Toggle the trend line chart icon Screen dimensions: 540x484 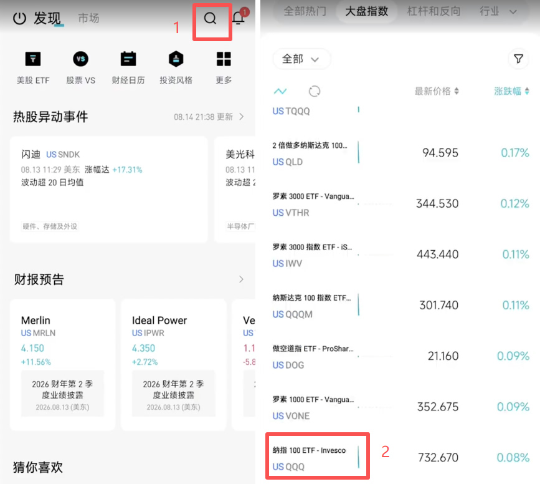(x=280, y=92)
